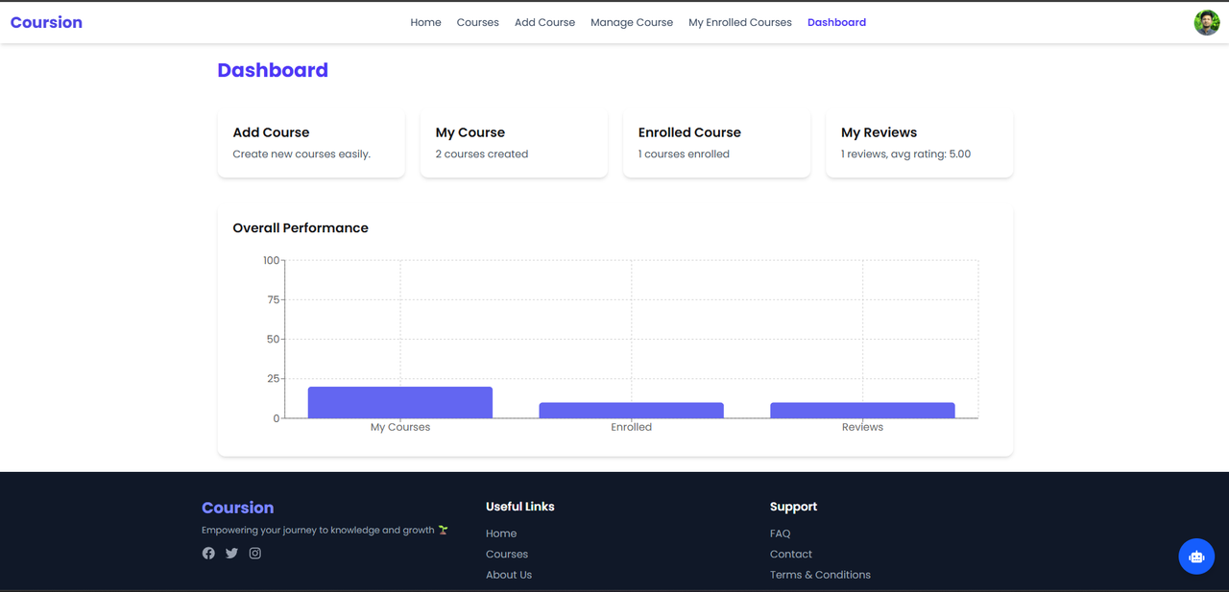This screenshot has height=592, width=1229.
Task: Select Add Course in navigation bar
Action: point(544,22)
